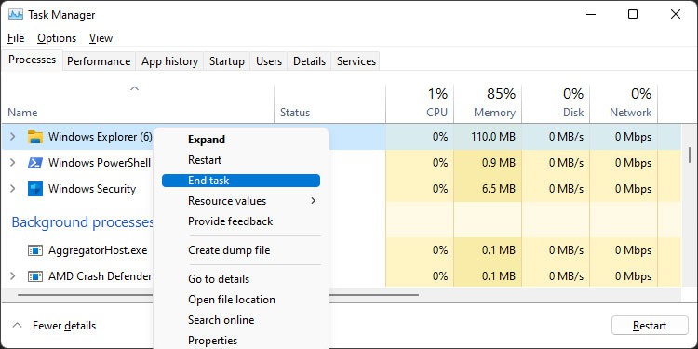
Task: Switch to the Performance tab
Action: point(99,61)
